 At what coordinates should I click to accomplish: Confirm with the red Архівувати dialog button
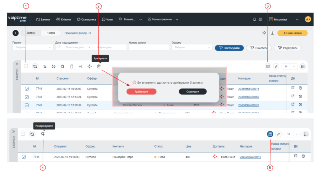pyautogui.click(x=141, y=91)
